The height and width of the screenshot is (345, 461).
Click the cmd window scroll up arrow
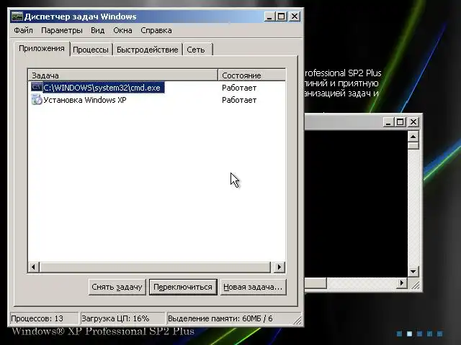[x=413, y=137]
